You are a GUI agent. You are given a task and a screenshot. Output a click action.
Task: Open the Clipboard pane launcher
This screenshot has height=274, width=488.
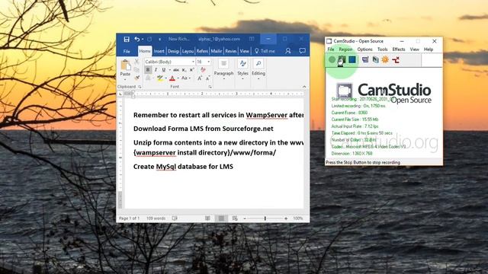(x=140, y=87)
